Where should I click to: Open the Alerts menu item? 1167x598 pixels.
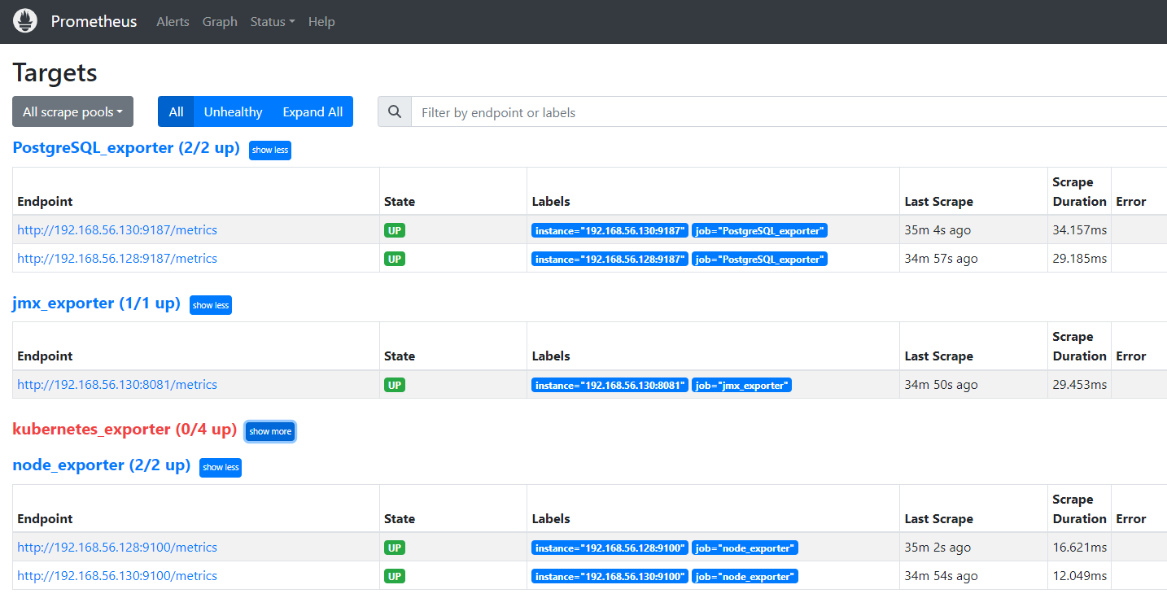click(173, 22)
